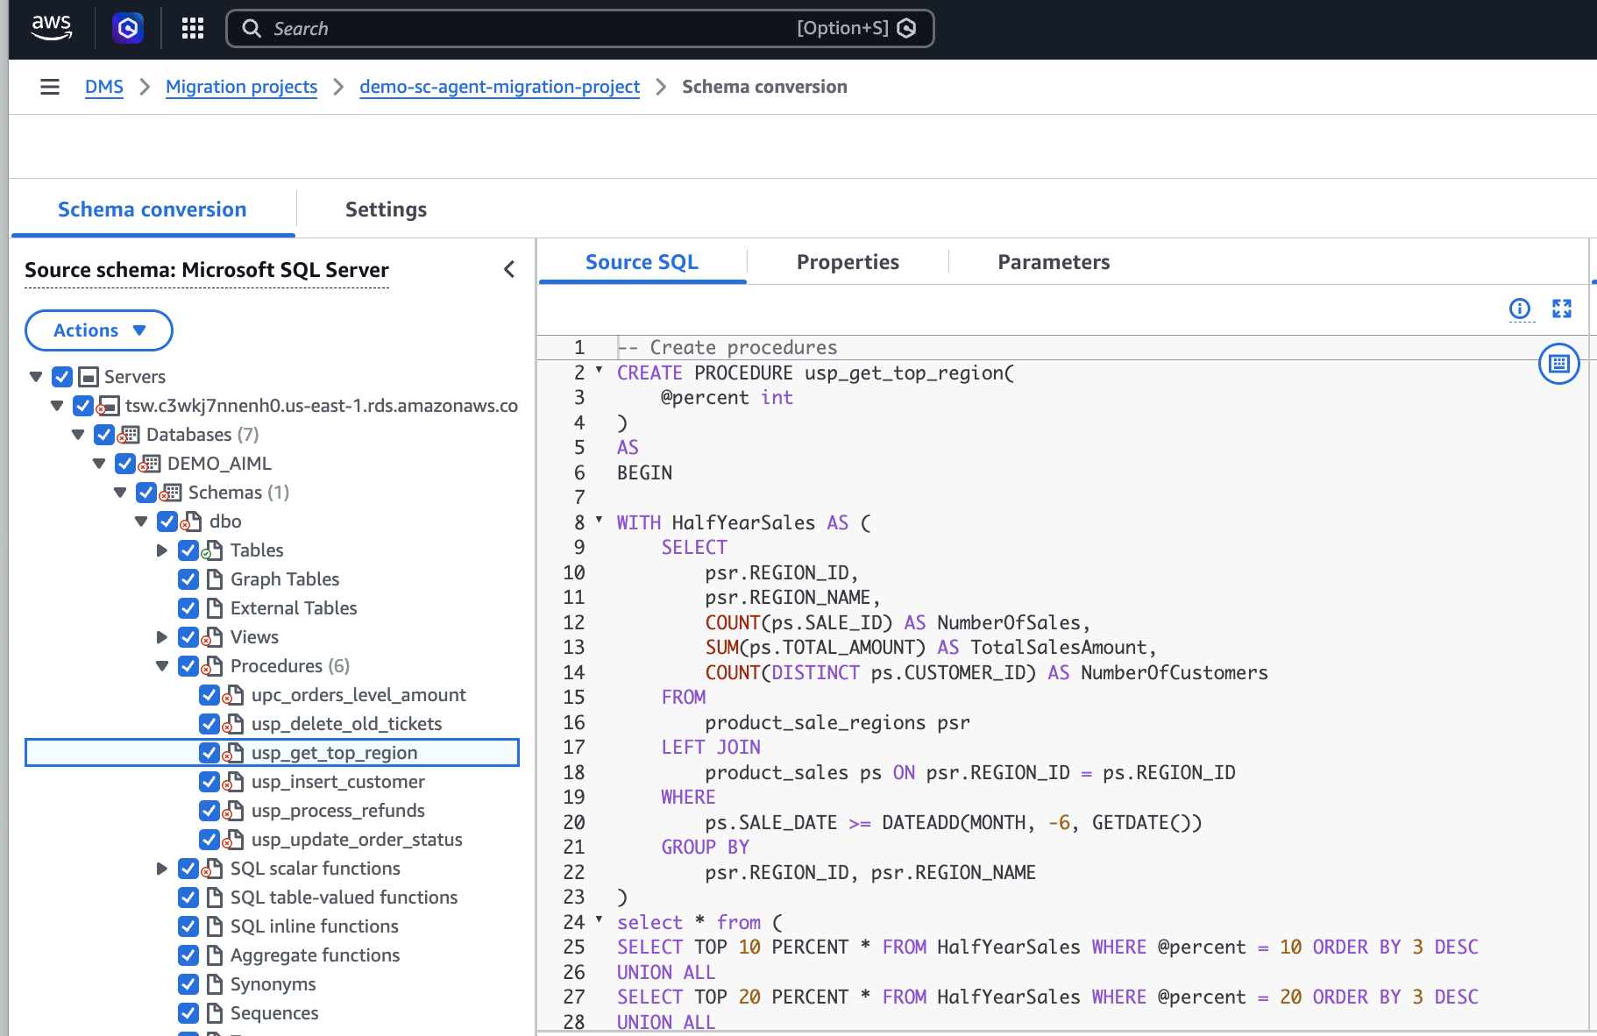The image size is (1597, 1036).
Task: Expand the SQL editor to fullscreen
Action: pyautogui.click(x=1562, y=309)
